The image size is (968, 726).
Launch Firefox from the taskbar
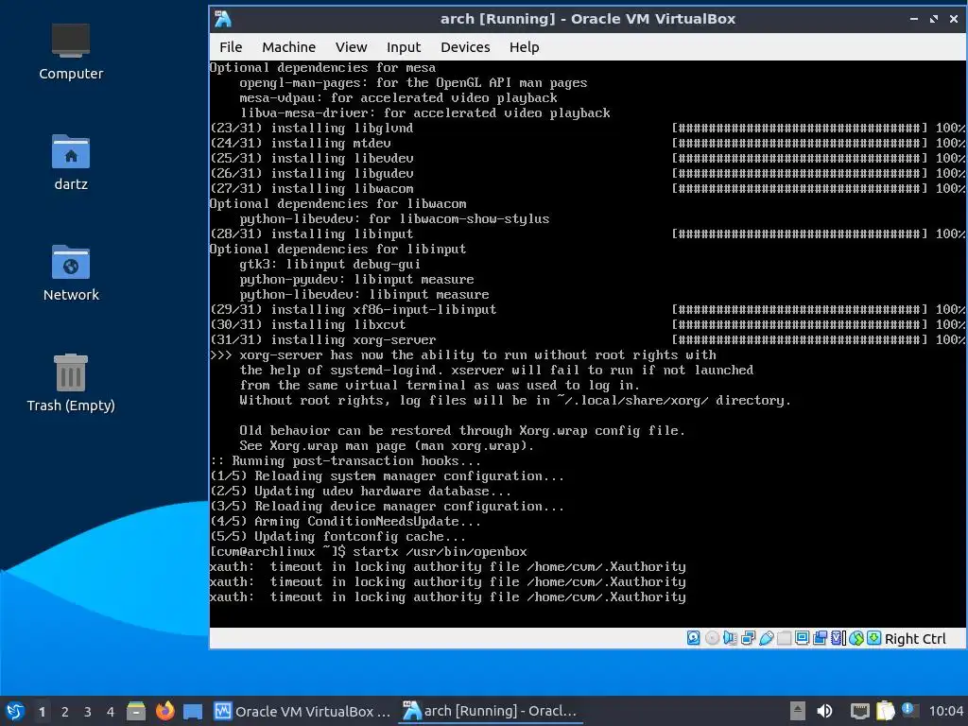[164, 711]
